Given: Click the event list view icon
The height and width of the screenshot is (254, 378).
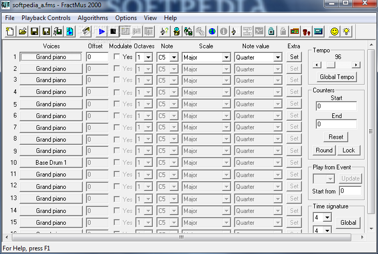Looking at the screenshot, I should (149, 31).
